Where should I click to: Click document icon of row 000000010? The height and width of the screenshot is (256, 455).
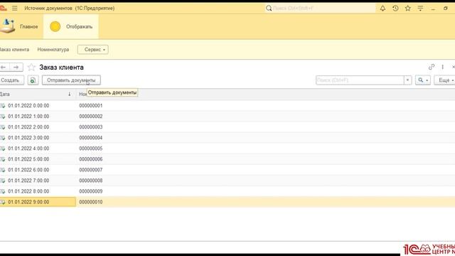tap(3, 202)
